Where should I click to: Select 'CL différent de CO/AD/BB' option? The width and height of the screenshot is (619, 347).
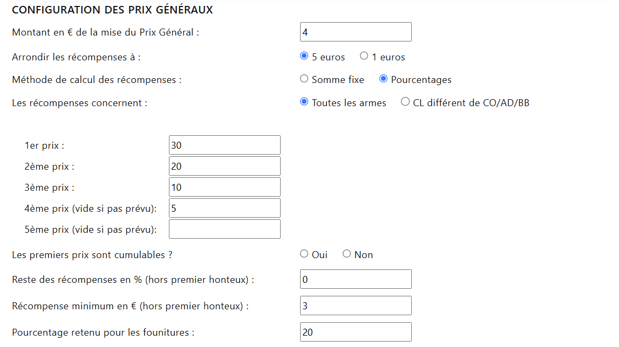coord(405,102)
